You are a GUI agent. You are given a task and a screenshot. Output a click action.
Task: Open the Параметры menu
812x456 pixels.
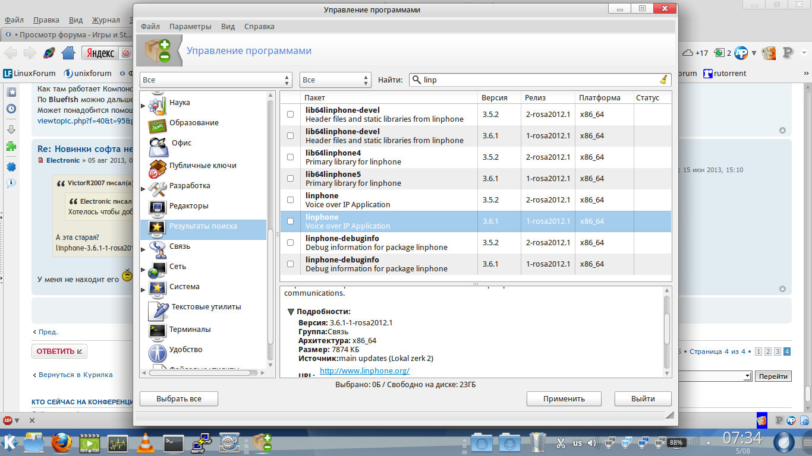(190, 27)
